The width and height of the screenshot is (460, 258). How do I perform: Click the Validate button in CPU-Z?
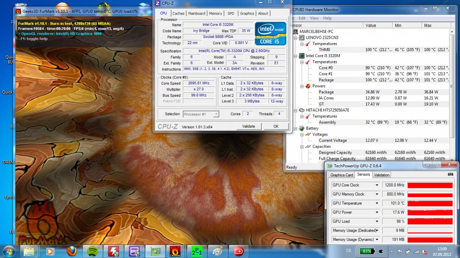pos(249,126)
